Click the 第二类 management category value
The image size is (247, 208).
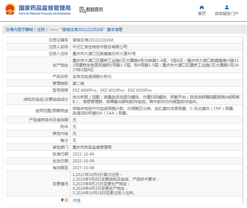[x=78, y=83]
